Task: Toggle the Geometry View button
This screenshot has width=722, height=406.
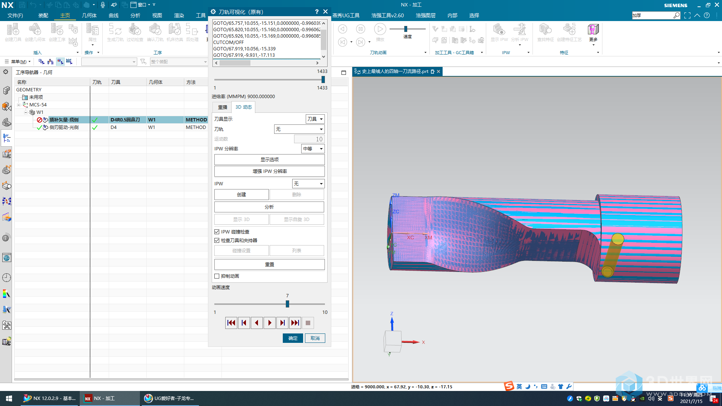Action: (60, 62)
